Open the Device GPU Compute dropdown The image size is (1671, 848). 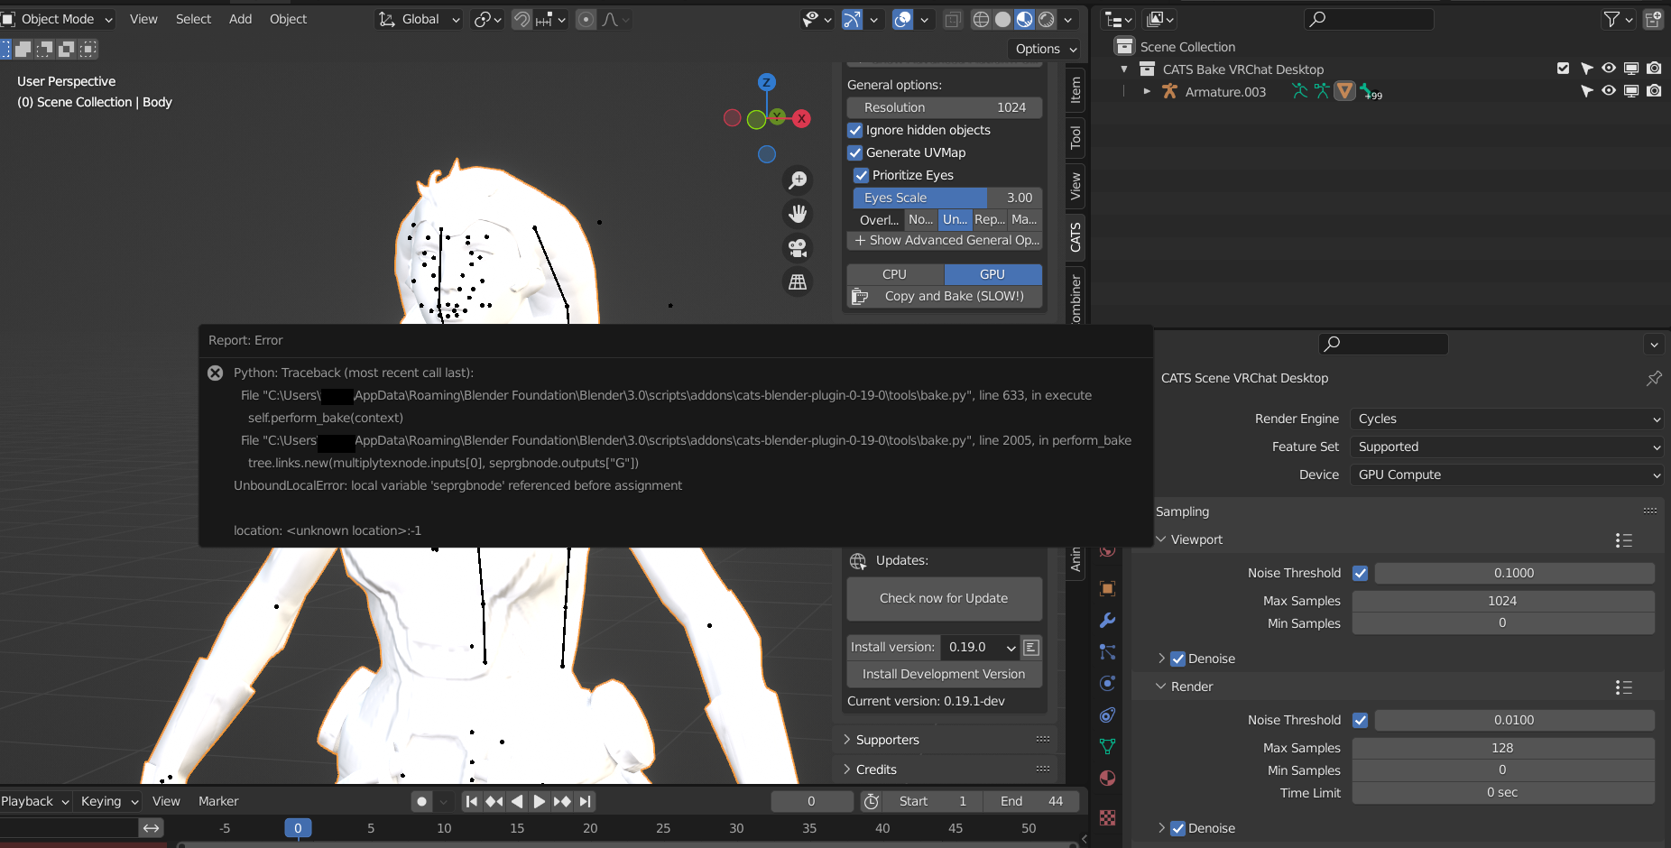[1507, 475]
